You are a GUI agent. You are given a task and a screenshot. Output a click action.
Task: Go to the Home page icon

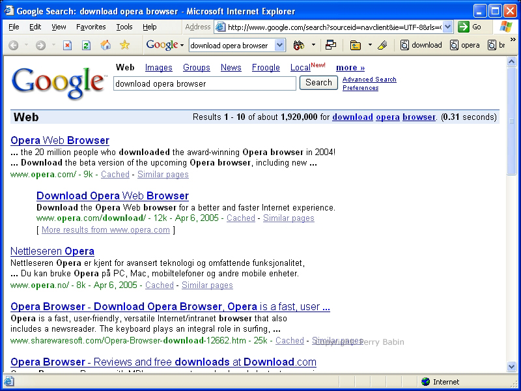pyautogui.click(x=106, y=45)
